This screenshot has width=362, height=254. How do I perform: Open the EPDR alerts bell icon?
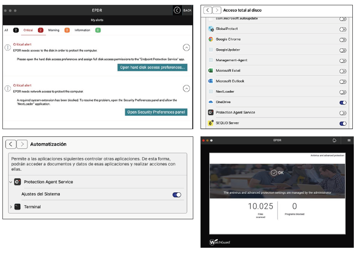tap(333, 140)
